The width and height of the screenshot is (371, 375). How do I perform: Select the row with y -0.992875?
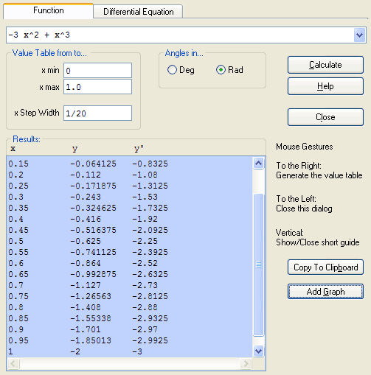tap(130, 274)
